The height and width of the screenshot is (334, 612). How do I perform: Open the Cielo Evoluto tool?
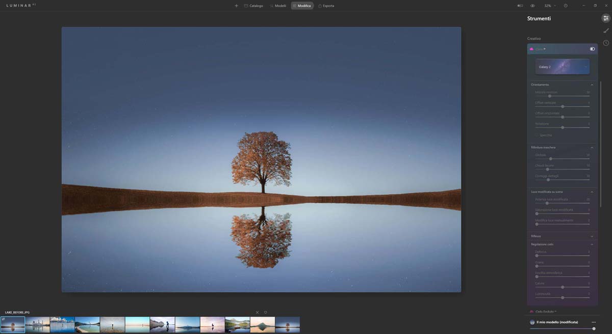[546, 312]
